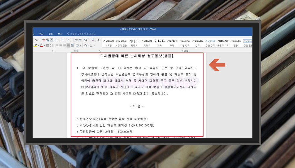The width and height of the screenshot is (295, 168).
Task: Apply the 제목 1 style
Action: click(134, 43)
